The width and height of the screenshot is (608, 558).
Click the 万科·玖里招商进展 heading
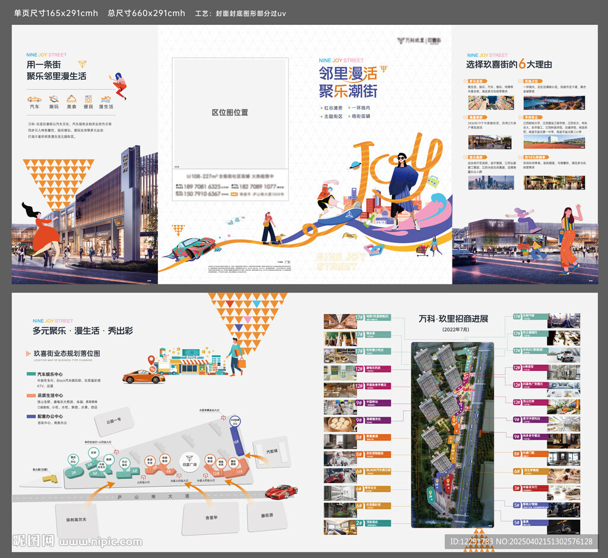click(453, 319)
